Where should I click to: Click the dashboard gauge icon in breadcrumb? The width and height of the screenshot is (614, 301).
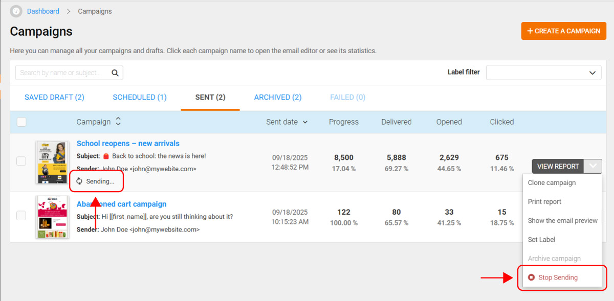[16, 11]
